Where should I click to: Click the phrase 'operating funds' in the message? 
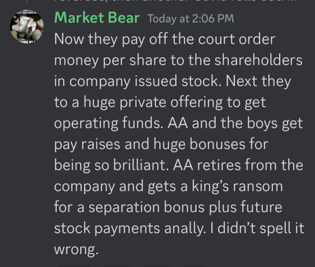[108, 123]
